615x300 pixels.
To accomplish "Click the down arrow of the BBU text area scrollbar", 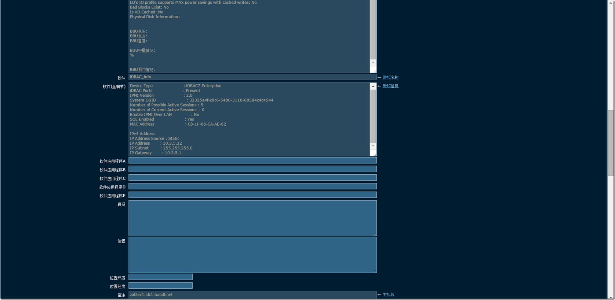I will (x=373, y=63).
